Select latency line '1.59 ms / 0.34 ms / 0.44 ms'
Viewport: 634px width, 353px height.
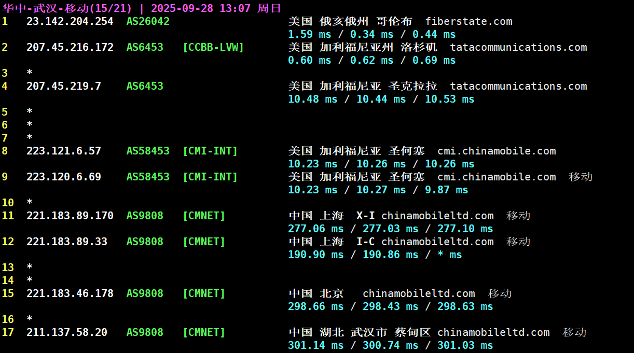[372, 34]
